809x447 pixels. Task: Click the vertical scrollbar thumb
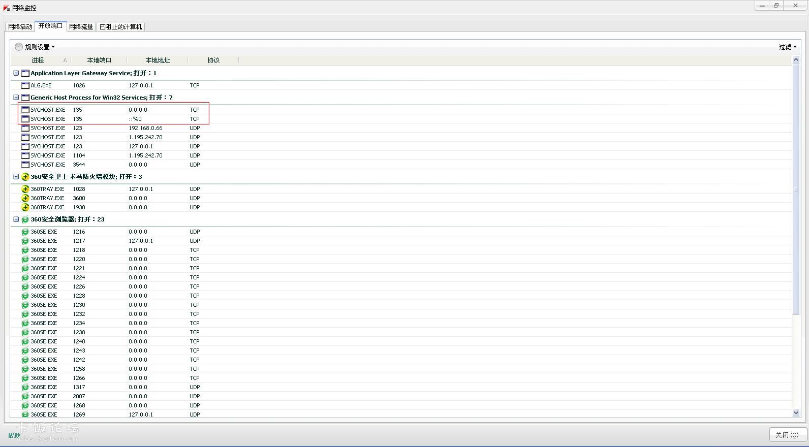(x=796, y=189)
